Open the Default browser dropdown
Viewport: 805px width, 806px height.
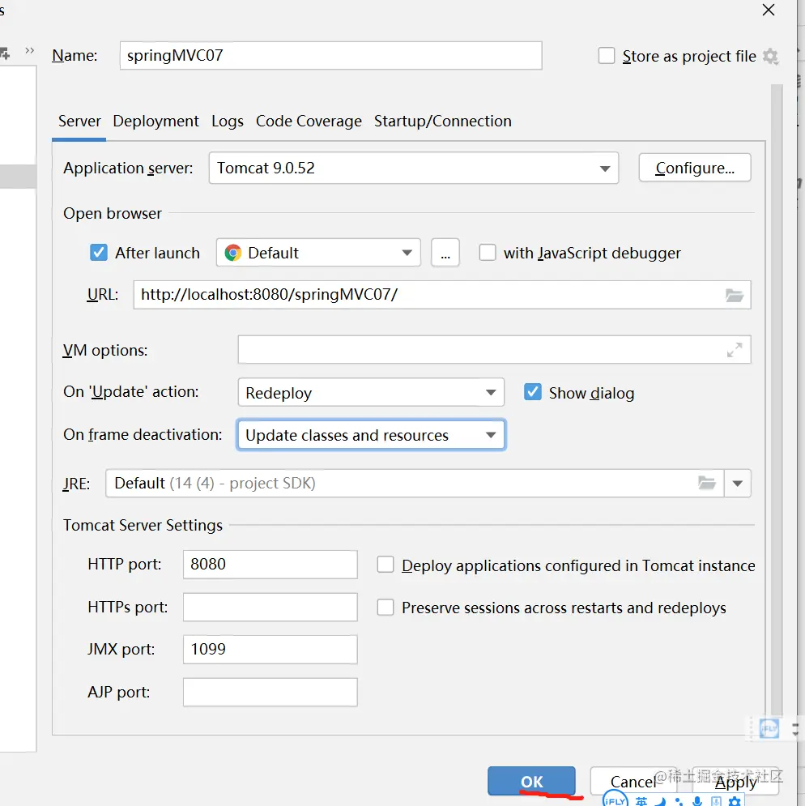[x=318, y=253]
